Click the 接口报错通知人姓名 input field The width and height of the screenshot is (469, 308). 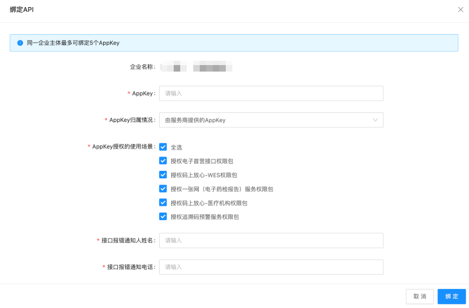tap(270, 240)
